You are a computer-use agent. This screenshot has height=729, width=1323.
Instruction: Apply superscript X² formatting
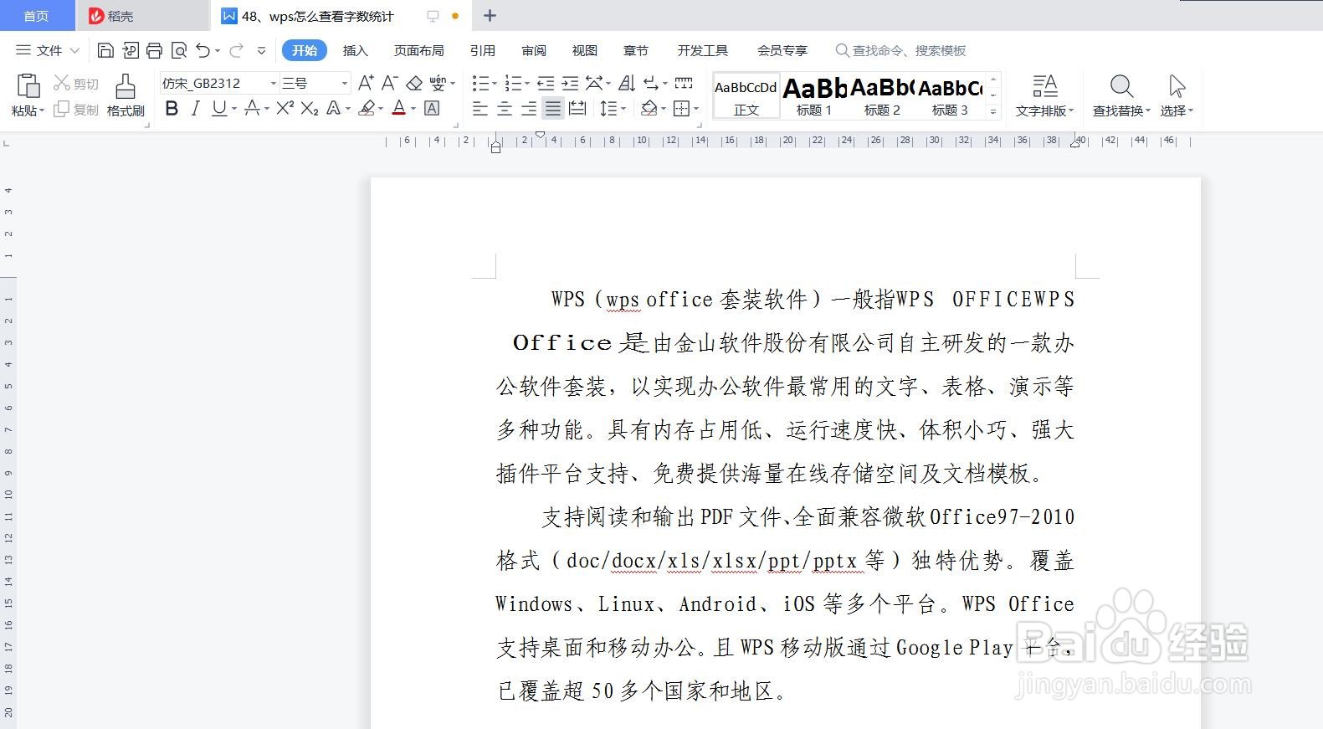pos(285,108)
